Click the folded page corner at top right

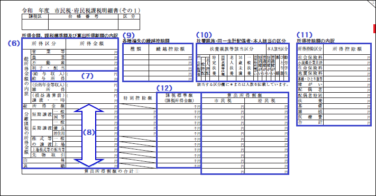pos(372,3)
